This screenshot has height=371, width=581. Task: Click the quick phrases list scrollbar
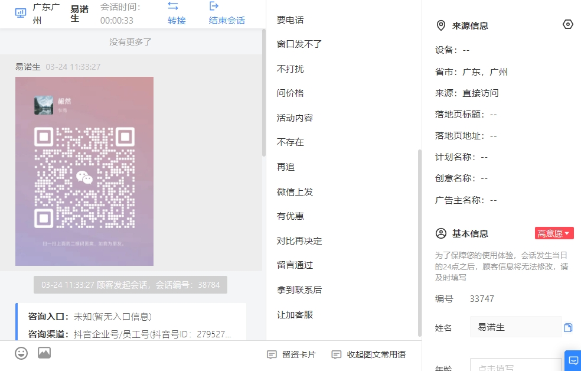point(419,243)
